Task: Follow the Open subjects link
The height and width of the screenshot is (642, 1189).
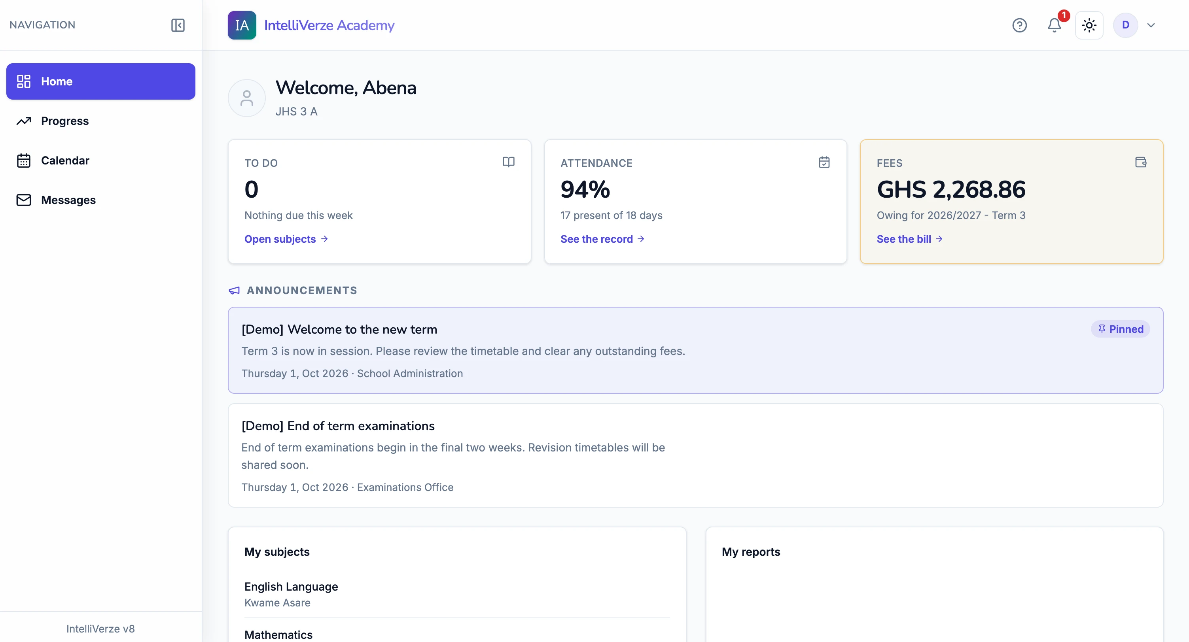Action: pos(286,239)
